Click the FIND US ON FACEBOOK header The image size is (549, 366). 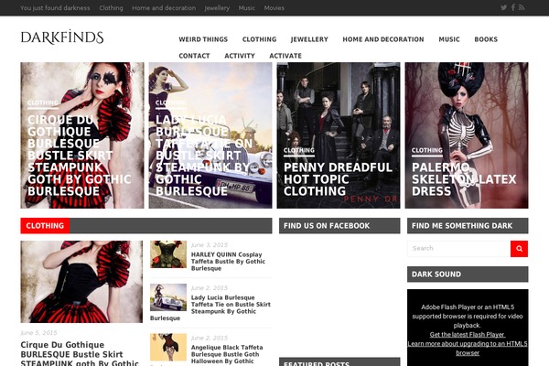tap(339, 226)
